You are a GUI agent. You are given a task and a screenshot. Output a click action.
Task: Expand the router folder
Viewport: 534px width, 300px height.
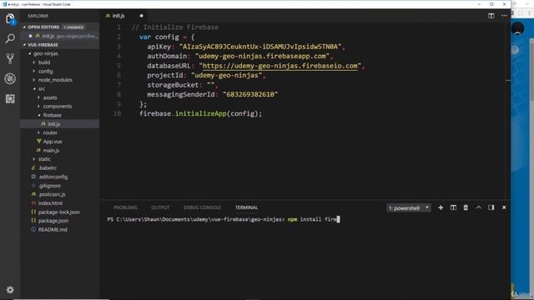[39, 132]
